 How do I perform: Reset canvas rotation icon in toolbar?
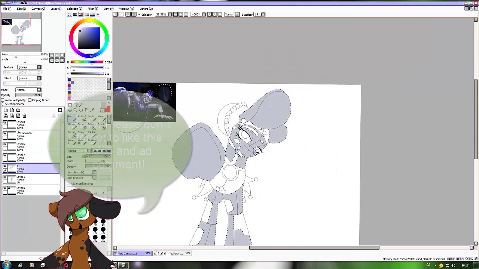220,14
